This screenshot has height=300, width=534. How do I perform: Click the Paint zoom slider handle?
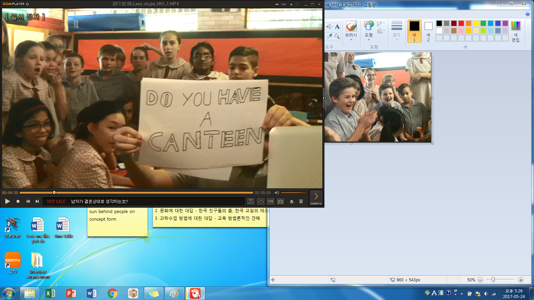493,280
